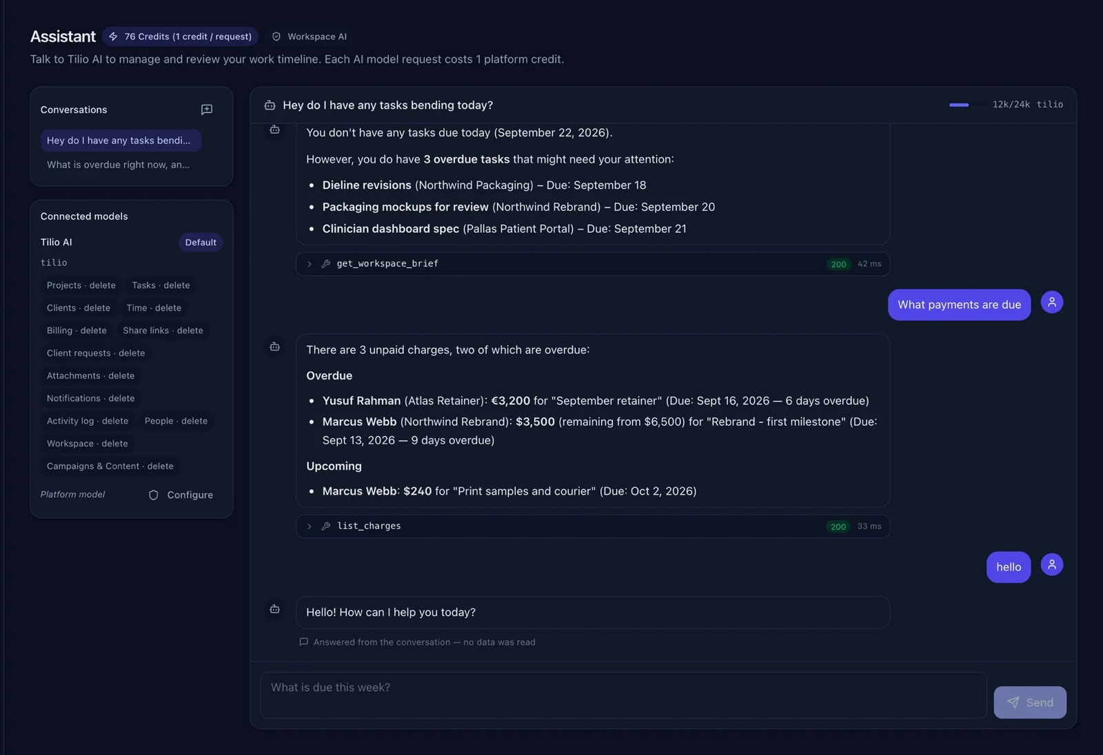This screenshot has width=1103, height=755.
Task: Click the Billing · delete permission chip
Action: [77, 331]
